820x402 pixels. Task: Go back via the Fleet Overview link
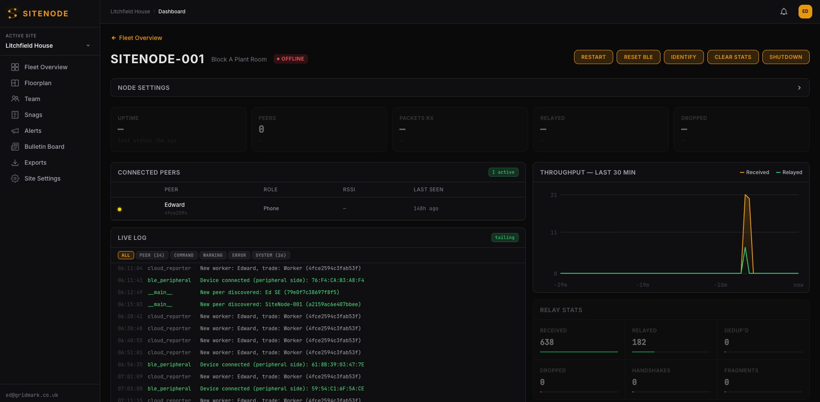(136, 38)
